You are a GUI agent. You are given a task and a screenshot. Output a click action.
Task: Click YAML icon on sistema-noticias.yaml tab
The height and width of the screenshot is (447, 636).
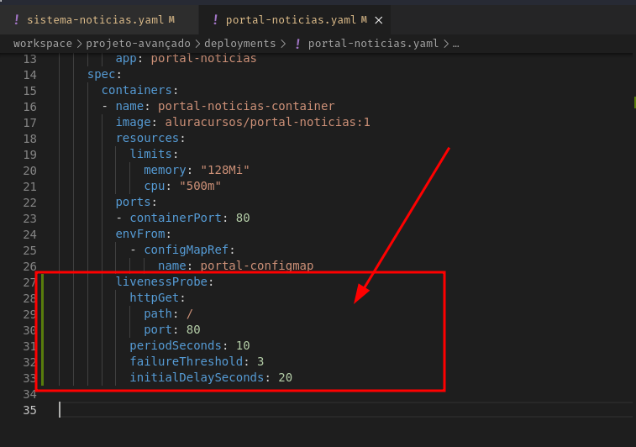point(16,18)
